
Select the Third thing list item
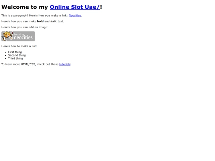pos(16,58)
